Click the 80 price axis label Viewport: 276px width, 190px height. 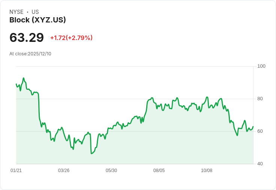[x=260, y=99]
